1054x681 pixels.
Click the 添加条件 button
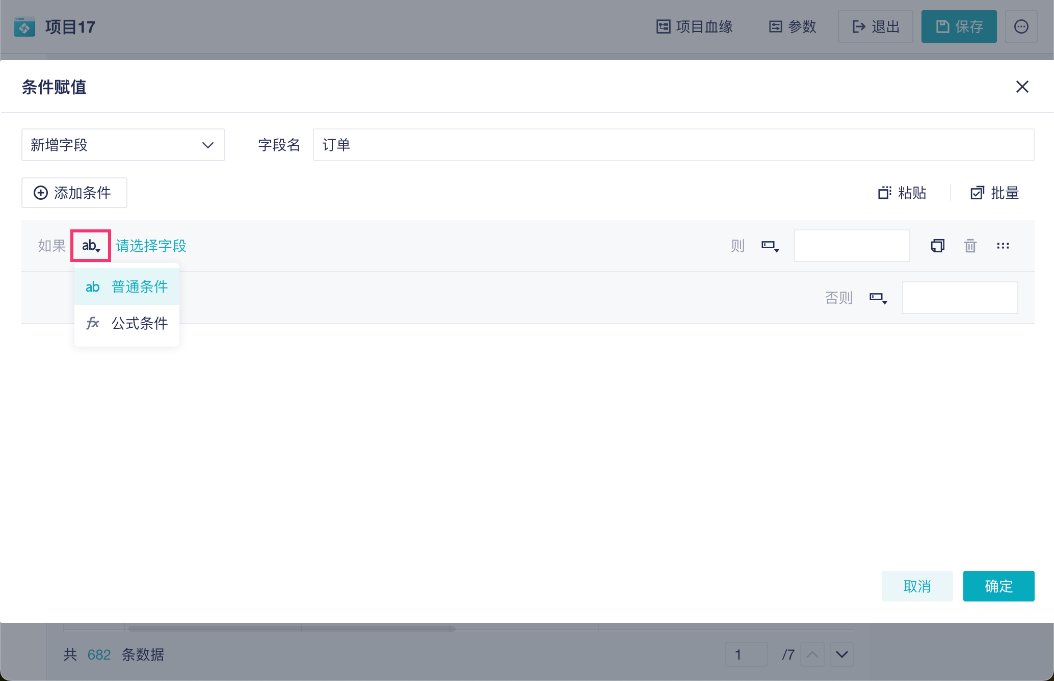74,193
